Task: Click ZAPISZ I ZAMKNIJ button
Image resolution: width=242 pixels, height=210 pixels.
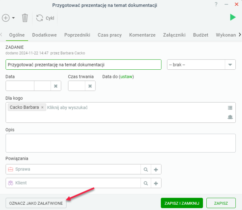Action: [x=182, y=203]
